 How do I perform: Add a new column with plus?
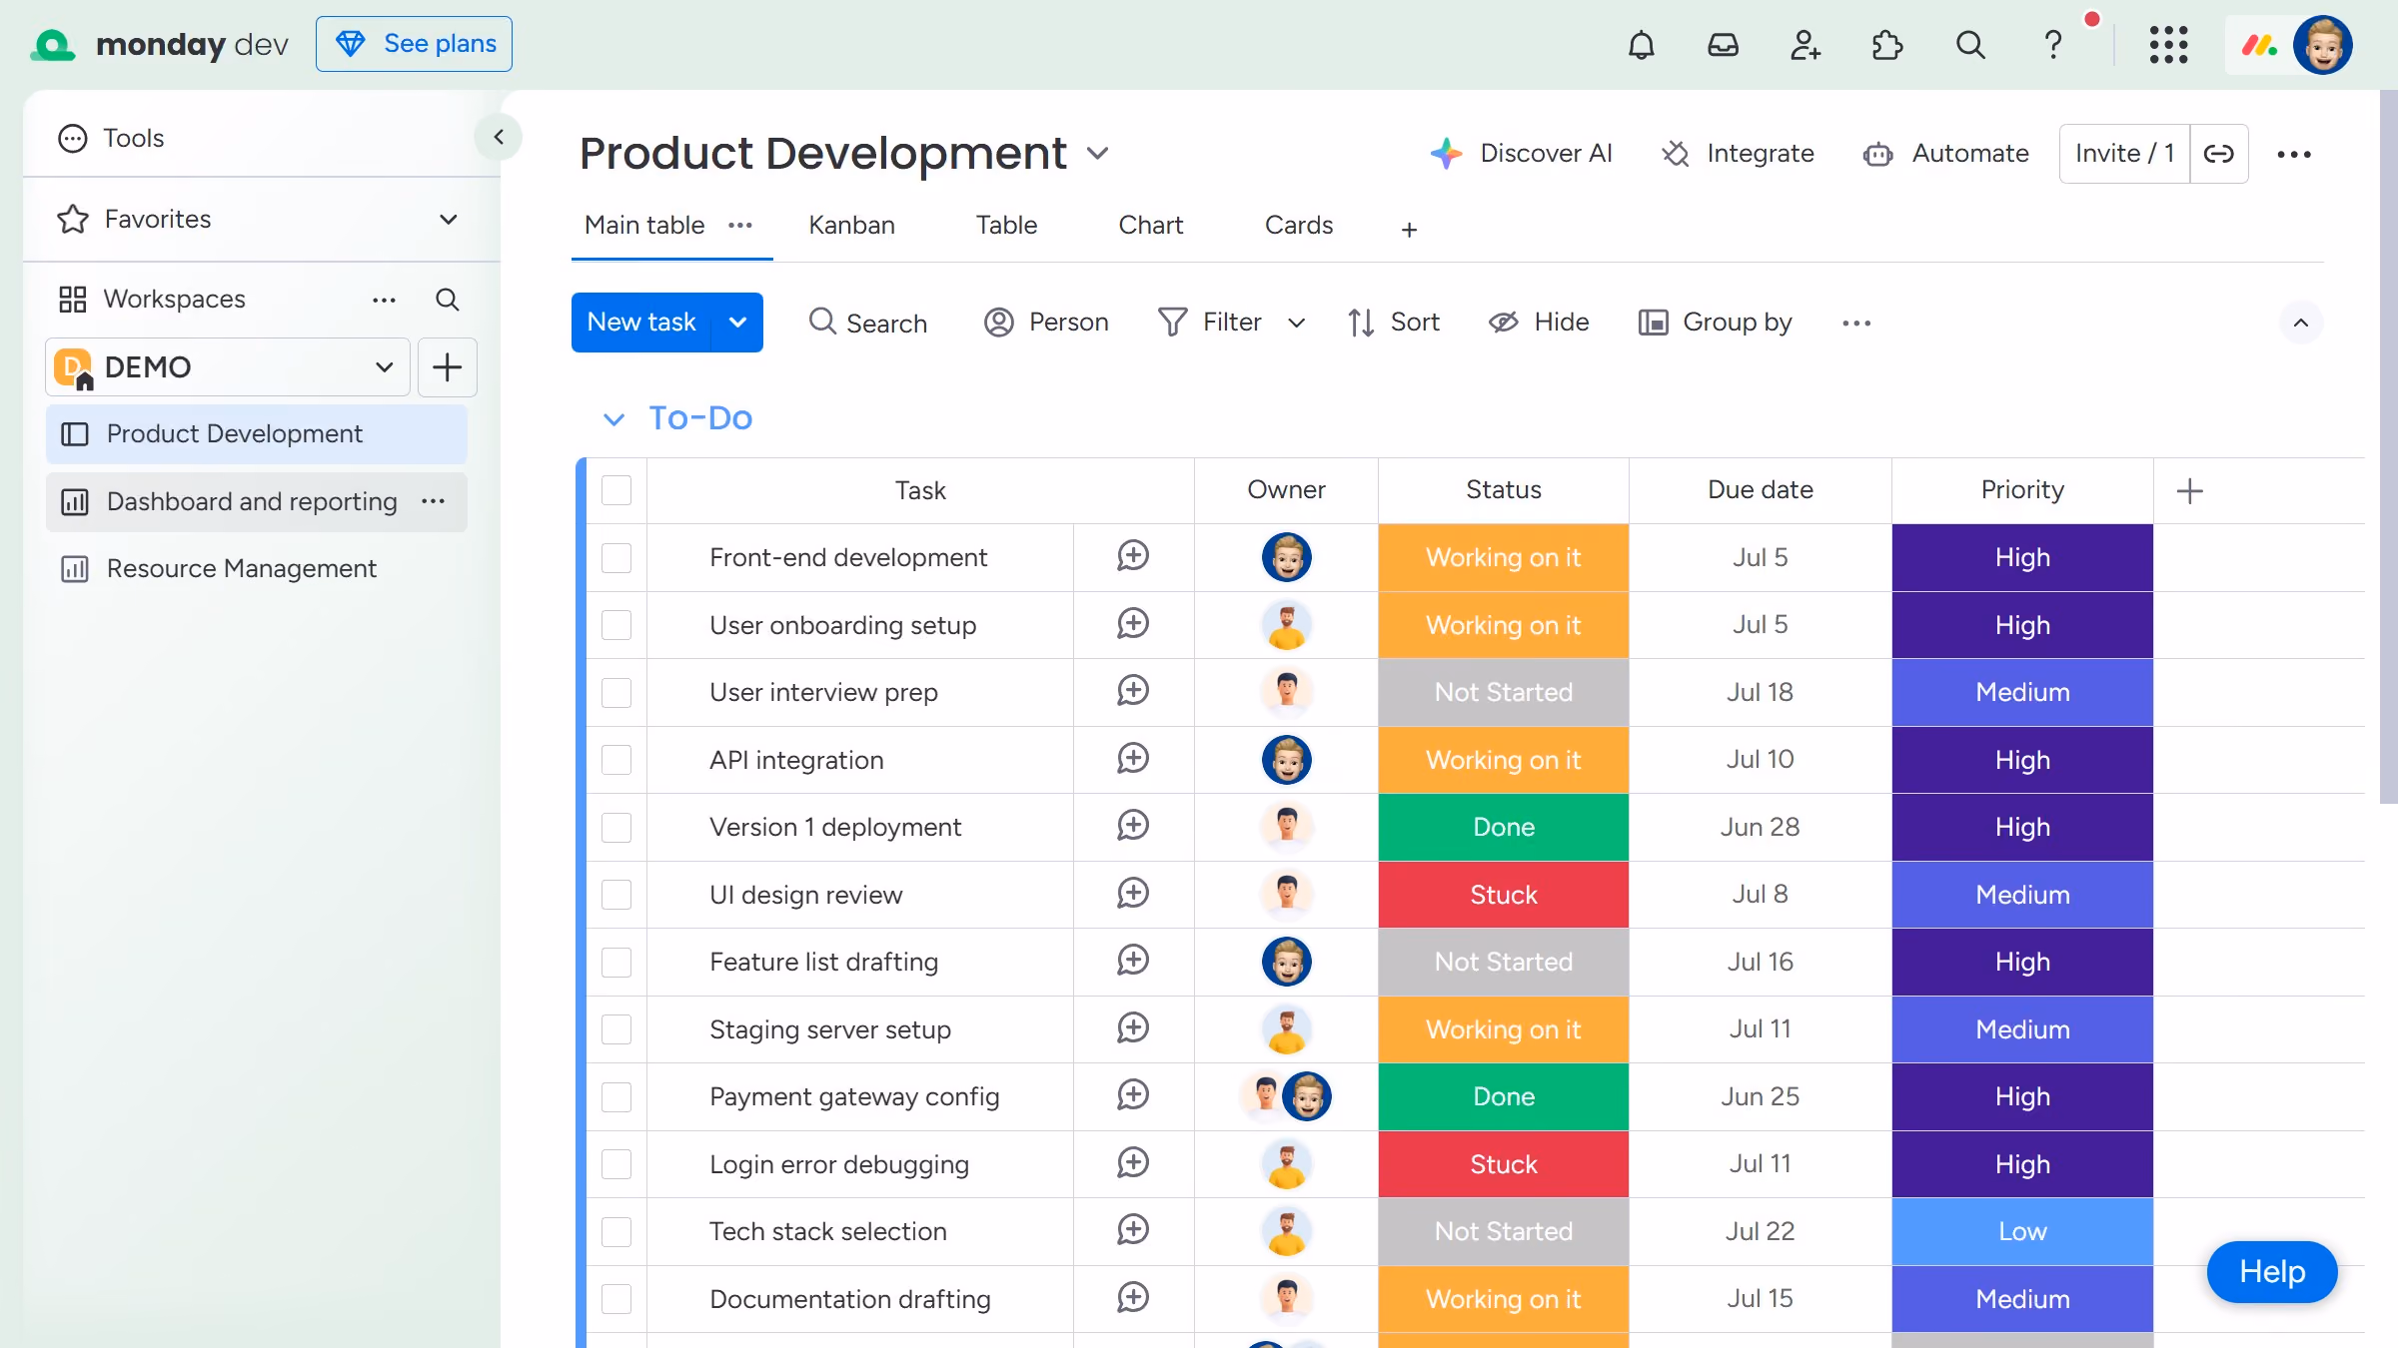[2189, 490]
